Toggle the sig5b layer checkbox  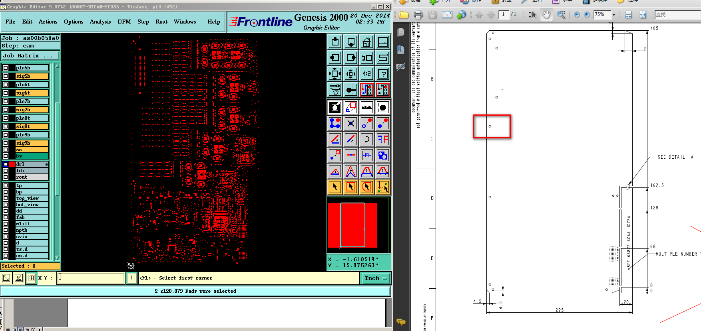(6, 76)
